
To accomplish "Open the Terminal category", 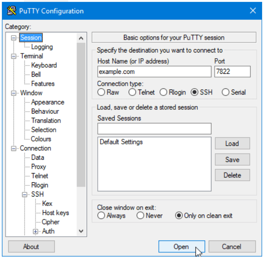I will [x=32, y=56].
